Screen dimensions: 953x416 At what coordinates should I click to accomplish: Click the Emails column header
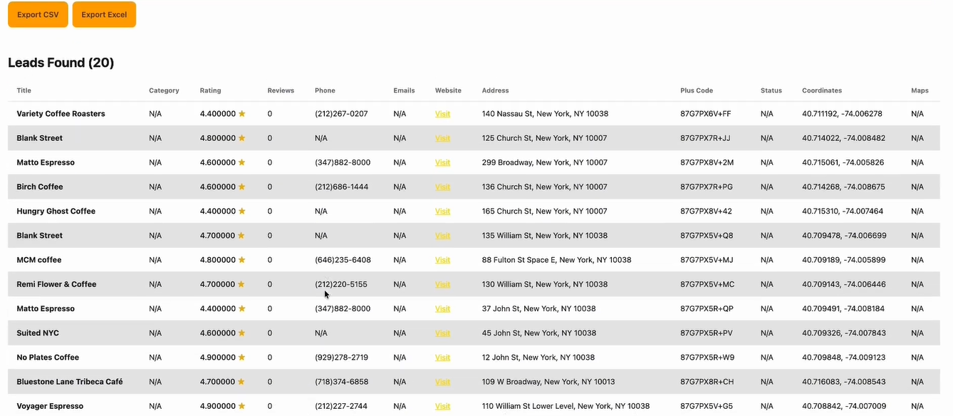[x=404, y=90]
